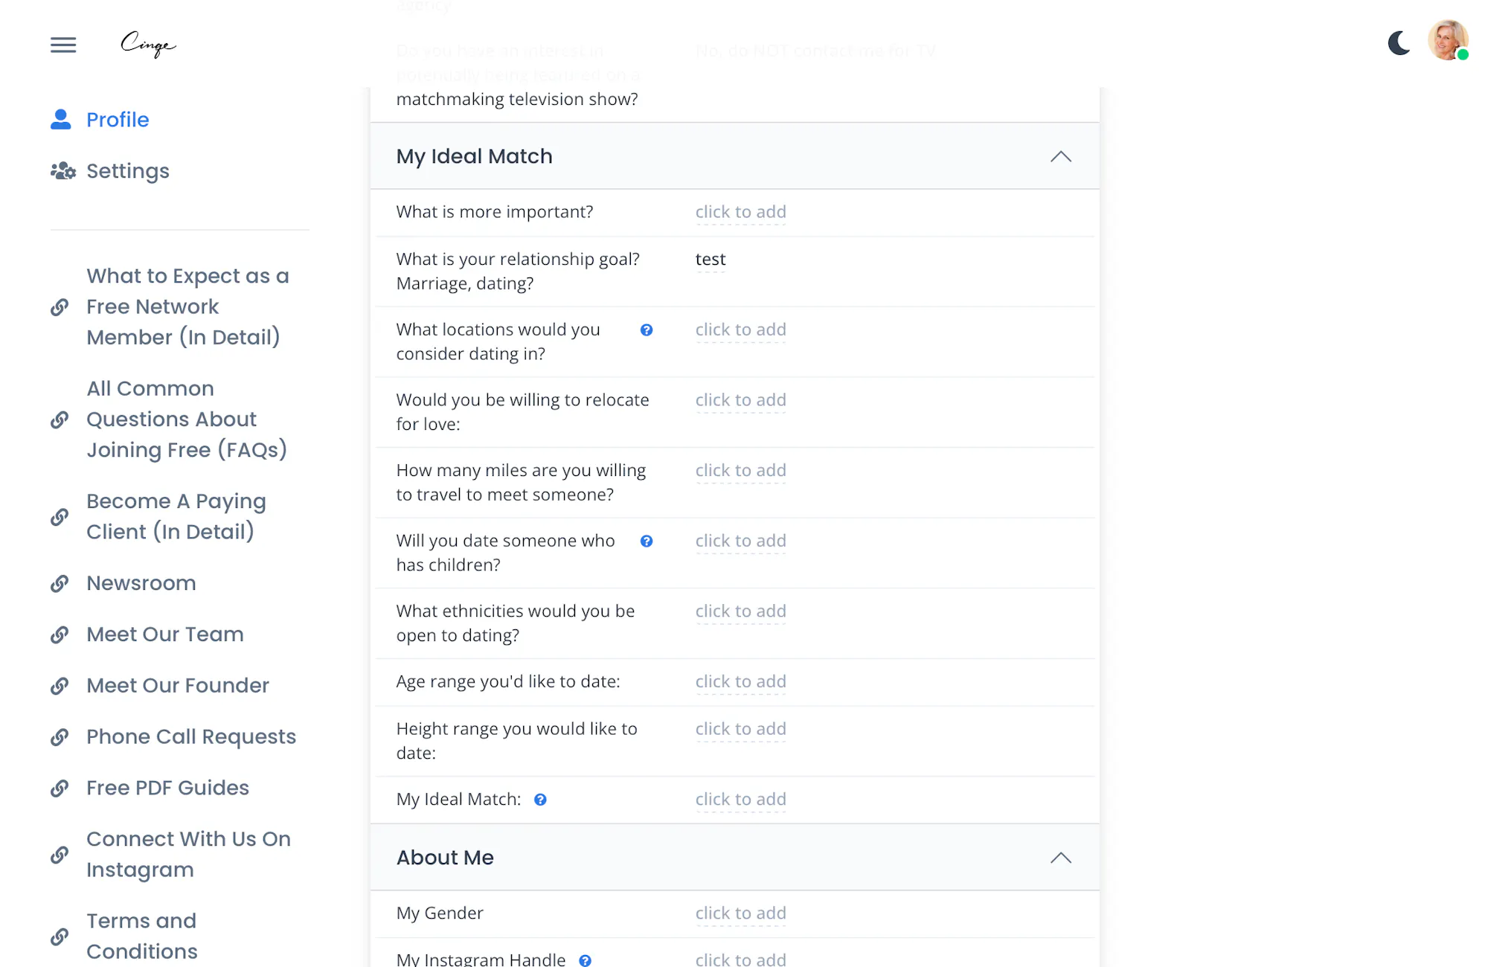Open the user avatar menu
Viewport: 1488px width, 967px height.
point(1447,40)
